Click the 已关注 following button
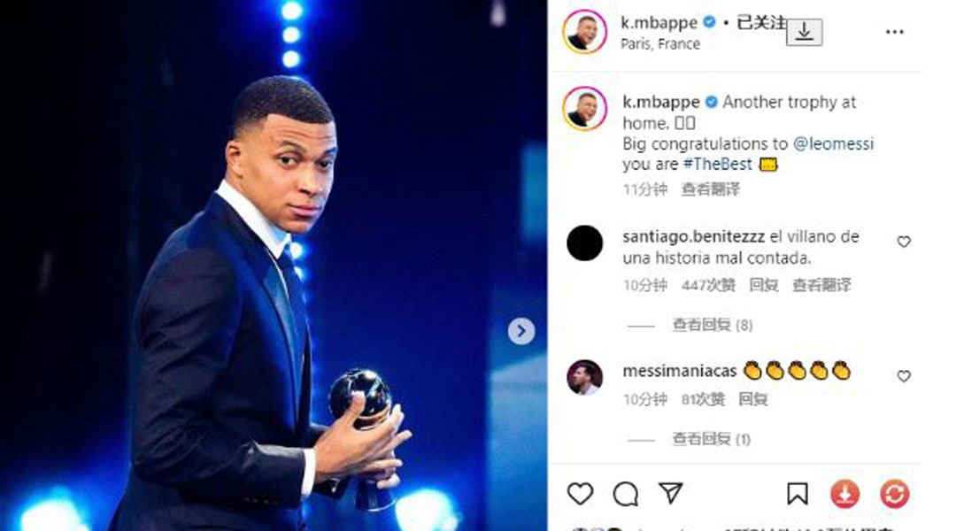956x531 pixels. [760, 24]
